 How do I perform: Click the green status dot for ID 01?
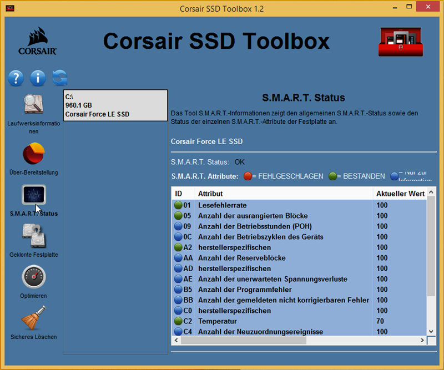click(178, 205)
